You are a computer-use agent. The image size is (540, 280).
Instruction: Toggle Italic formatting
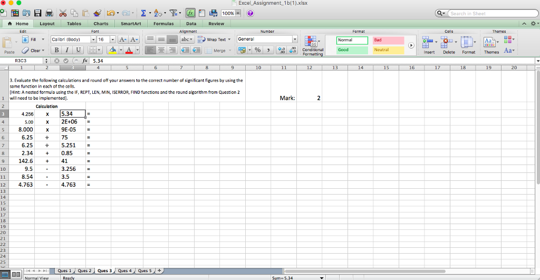67,50
